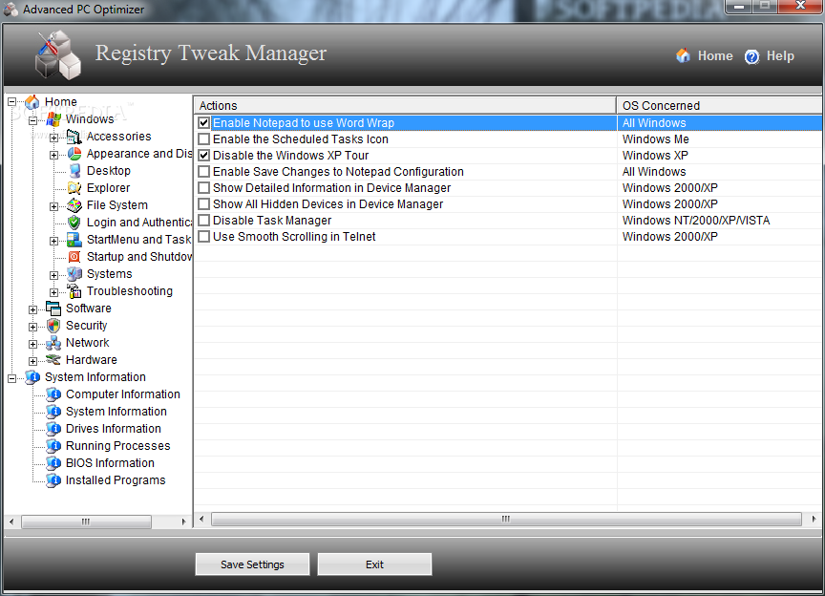825x596 pixels.
Task: Select the Windows NT/2000/XP/VISTA cell
Action: 696,220
